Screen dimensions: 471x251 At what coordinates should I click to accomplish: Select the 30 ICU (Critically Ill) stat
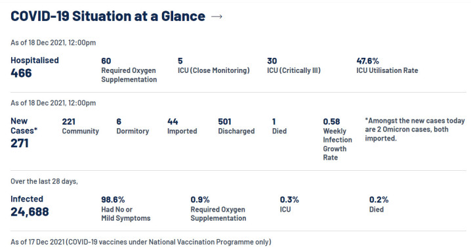tap(294, 66)
